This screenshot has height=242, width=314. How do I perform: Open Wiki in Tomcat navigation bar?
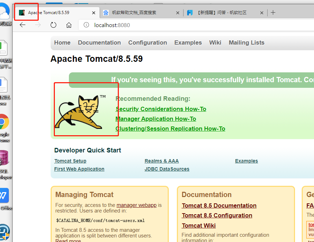(x=215, y=42)
